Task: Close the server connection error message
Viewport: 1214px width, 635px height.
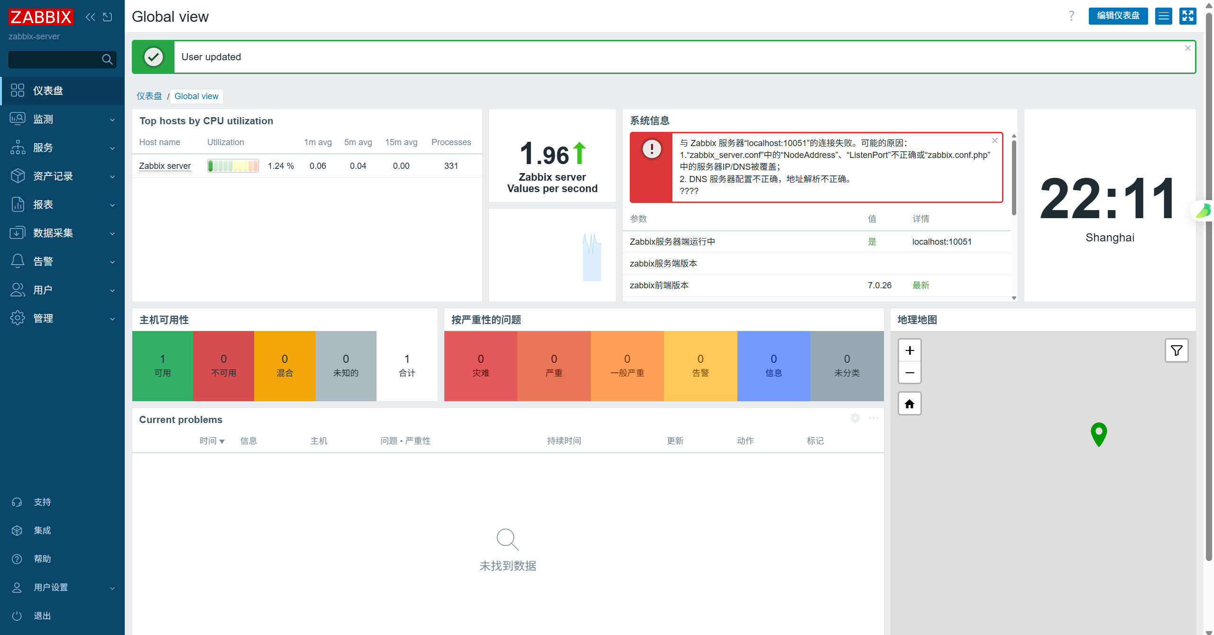Action: pos(994,140)
